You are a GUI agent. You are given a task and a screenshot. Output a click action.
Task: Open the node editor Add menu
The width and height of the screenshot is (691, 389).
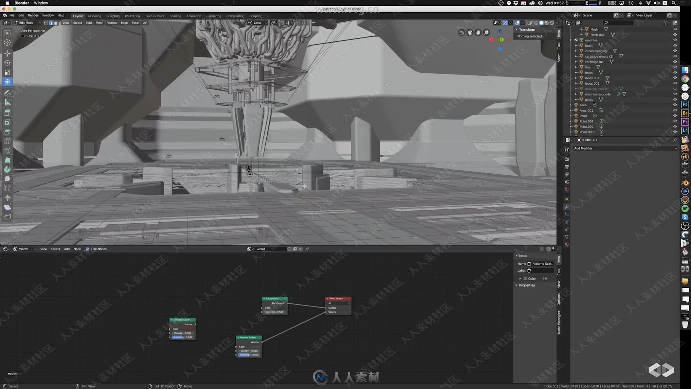[67, 249]
